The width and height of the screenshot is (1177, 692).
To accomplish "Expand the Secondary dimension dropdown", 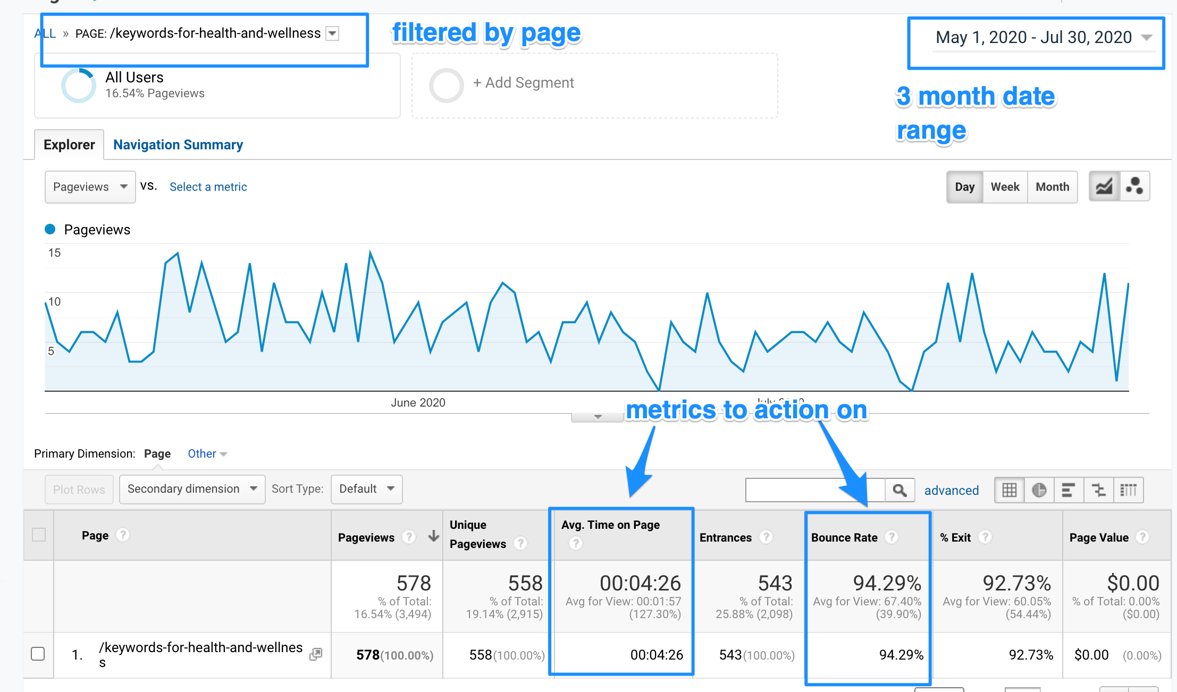I will pos(192,489).
